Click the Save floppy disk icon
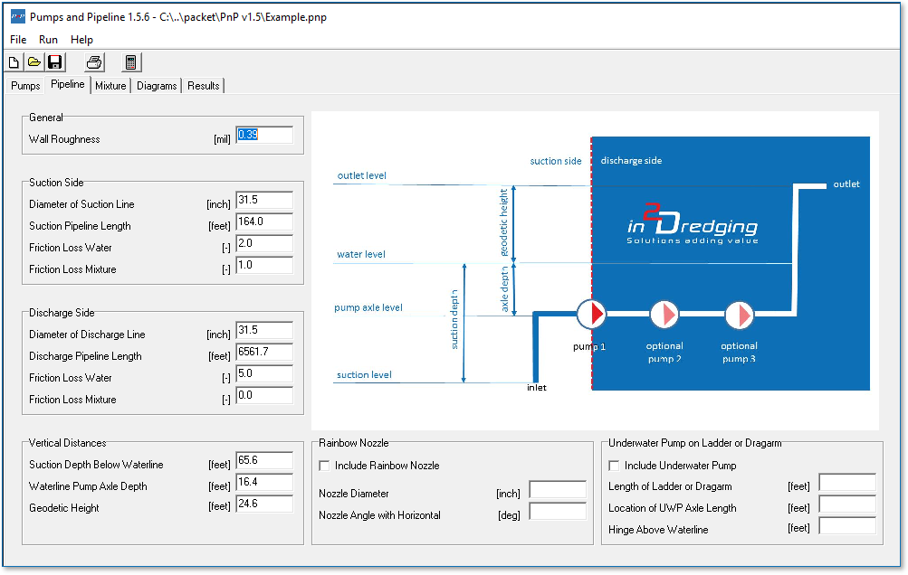Screen dimensions: 908x575 [x=55, y=61]
